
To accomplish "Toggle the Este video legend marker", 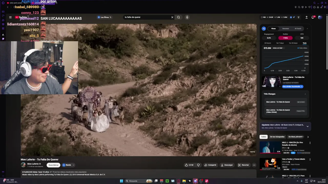I will 302,48.
